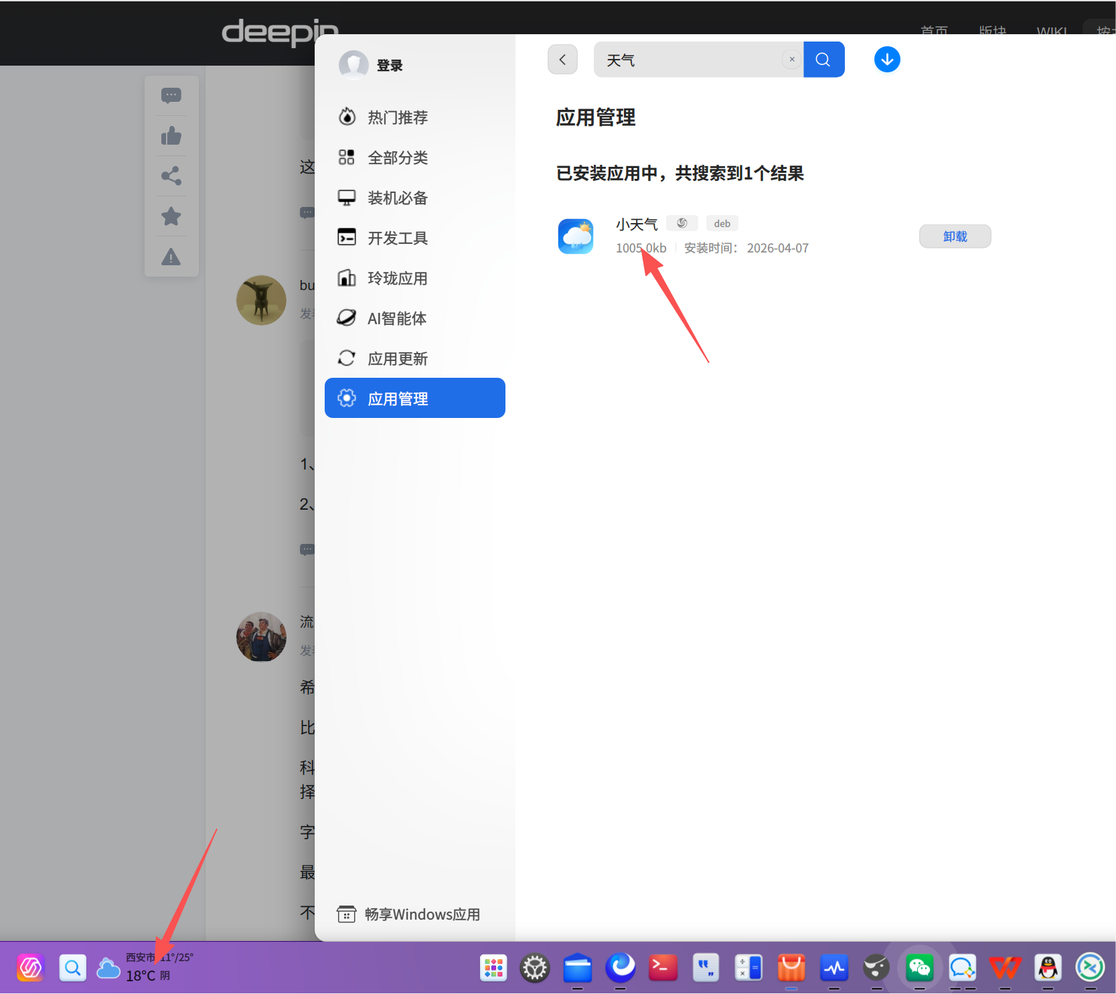
Task: Clear the search field with the x icon
Action: [x=792, y=60]
